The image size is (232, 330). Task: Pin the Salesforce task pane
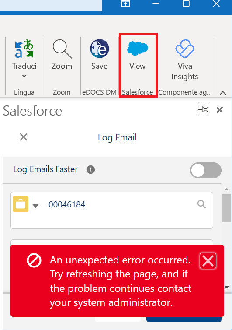point(203,110)
